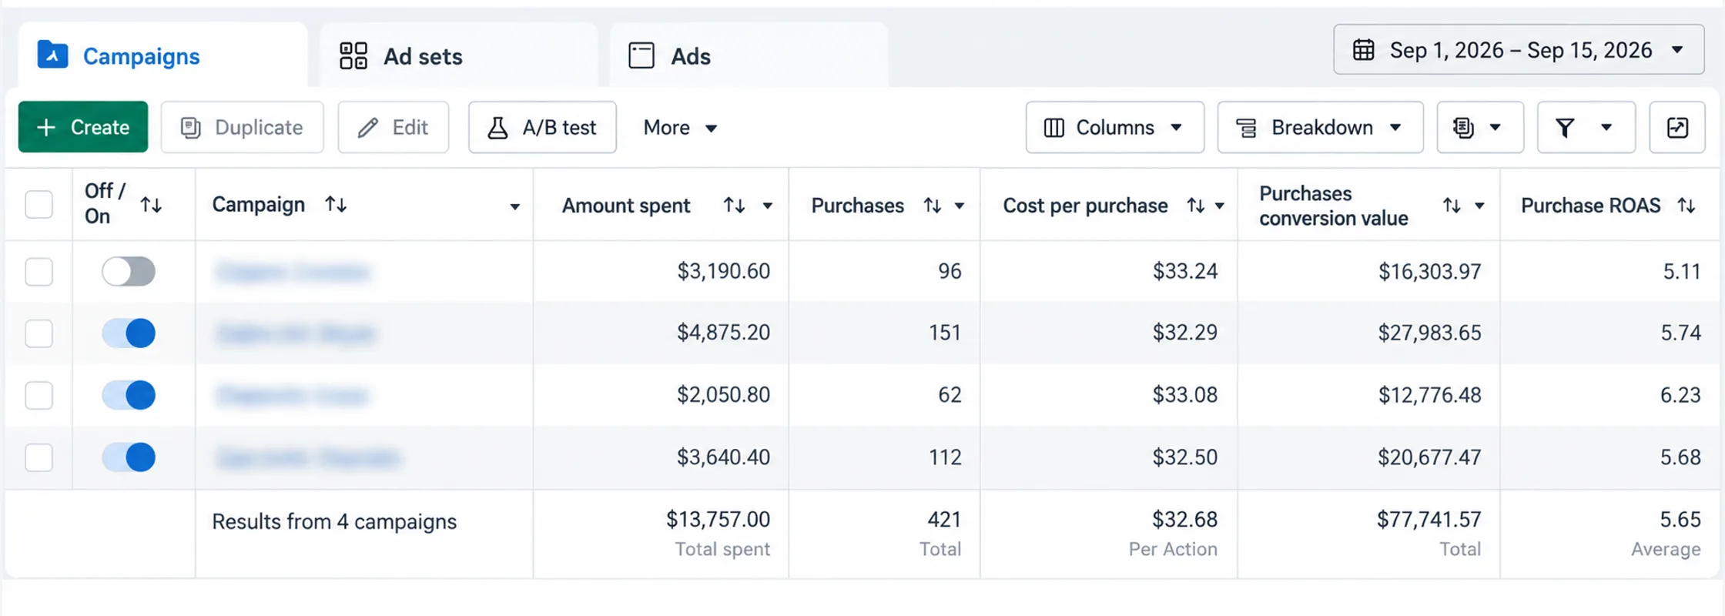
Task: Click the calendar icon in date range
Action: [x=1363, y=50]
